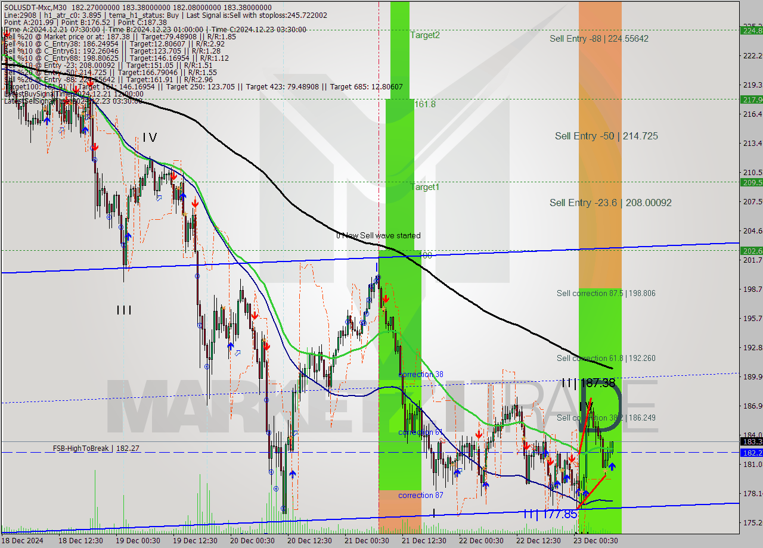Viewport: 763px width, 548px height.
Task: Select the '19 Dec 12:30' time axis label
Action: (196, 541)
